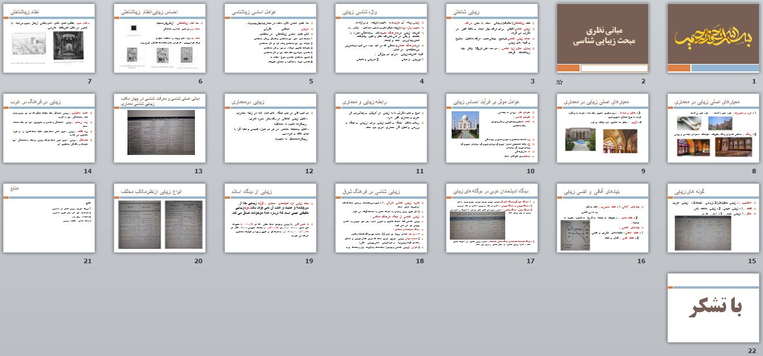This screenshot has width=763, height=356.
Task: Select slide 5 titled عوامل اساسی زیباشناسی
Action: [x=270, y=38]
